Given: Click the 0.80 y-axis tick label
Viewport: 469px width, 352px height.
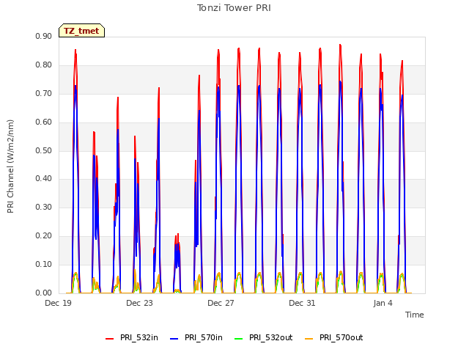Looking at the screenshot, I should (44, 65).
